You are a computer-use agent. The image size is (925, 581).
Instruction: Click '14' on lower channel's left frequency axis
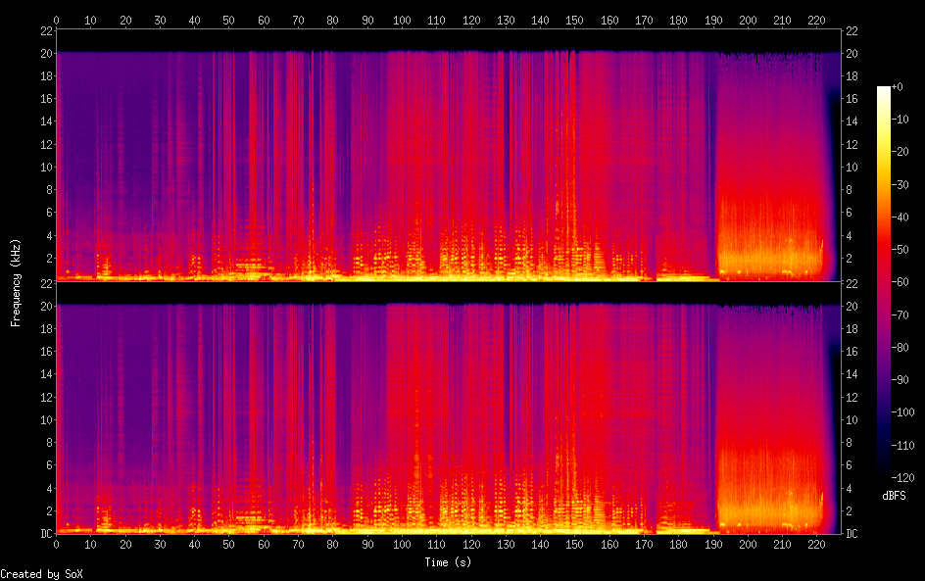47,374
